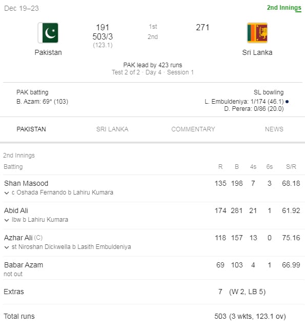Screen dimensions: 305x328
Task: Switch to the Sri Lanka tab
Action: 112,129
